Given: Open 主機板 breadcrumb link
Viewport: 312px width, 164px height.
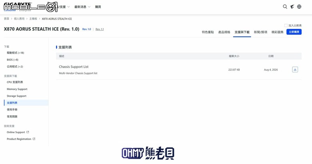Looking at the screenshot, I should pyautogui.click(x=33, y=19).
